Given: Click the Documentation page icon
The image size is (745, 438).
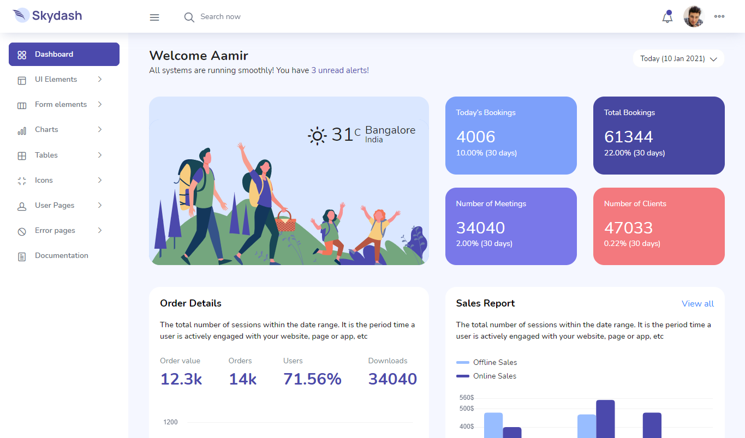Looking at the screenshot, I should pos(22,256).
